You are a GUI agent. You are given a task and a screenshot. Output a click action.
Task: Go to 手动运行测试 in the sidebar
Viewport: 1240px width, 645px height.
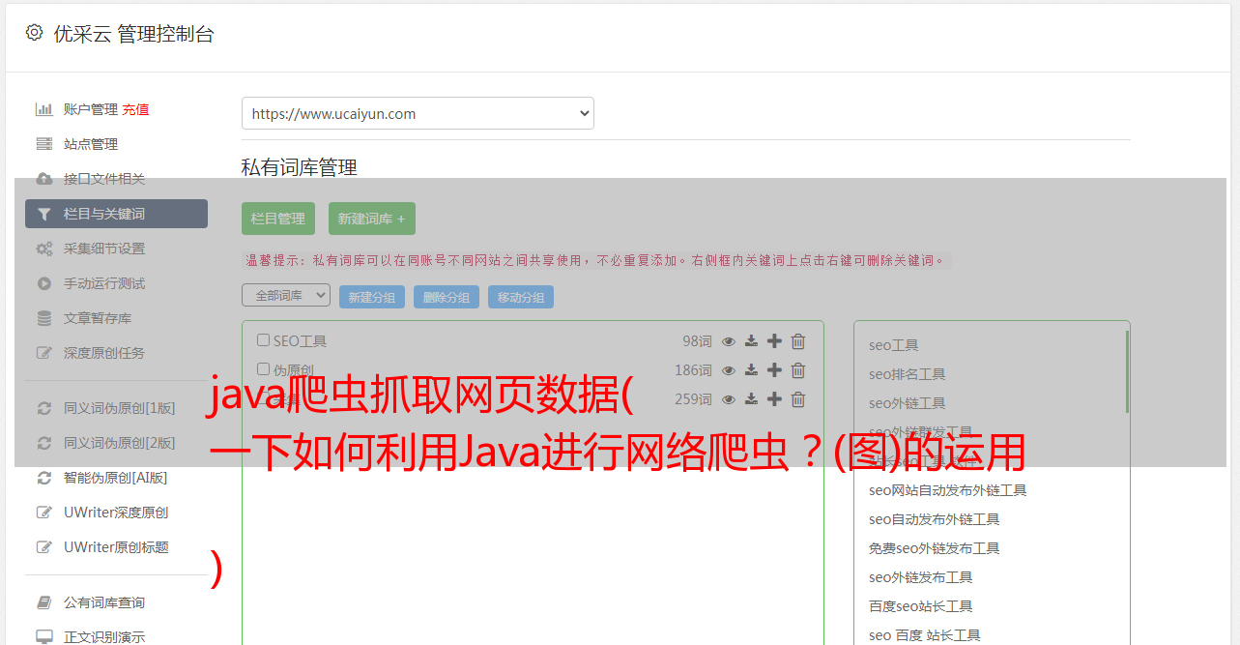tap(104, 283)
